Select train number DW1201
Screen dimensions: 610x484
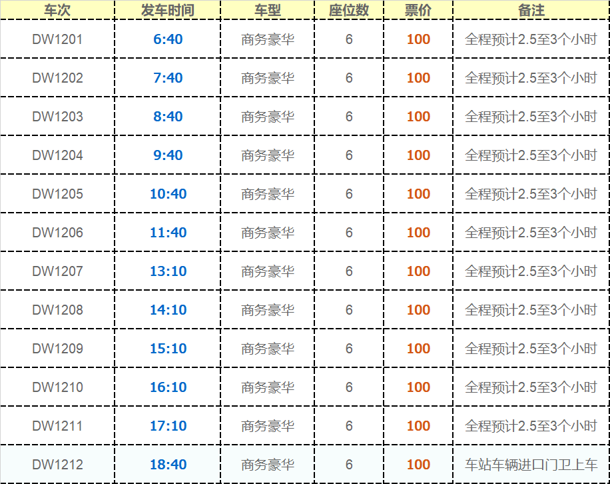(57, 39)
